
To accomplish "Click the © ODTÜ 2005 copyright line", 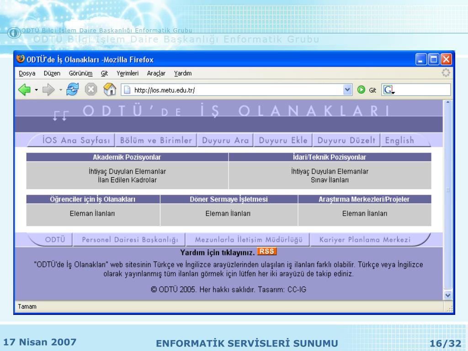I will pyautogui.click(x=229, y=289).
